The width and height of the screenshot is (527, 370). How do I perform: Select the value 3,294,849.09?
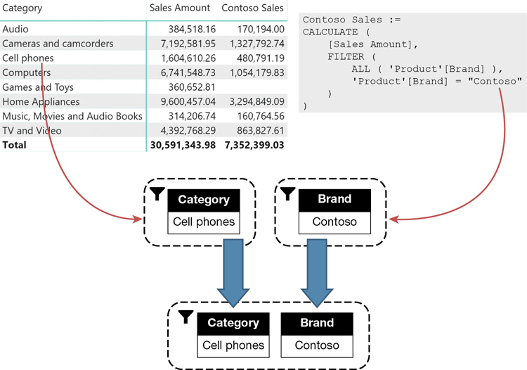pos(257,101)
